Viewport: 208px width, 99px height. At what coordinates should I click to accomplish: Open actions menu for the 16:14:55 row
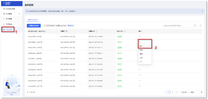click(x=139, y=69)
